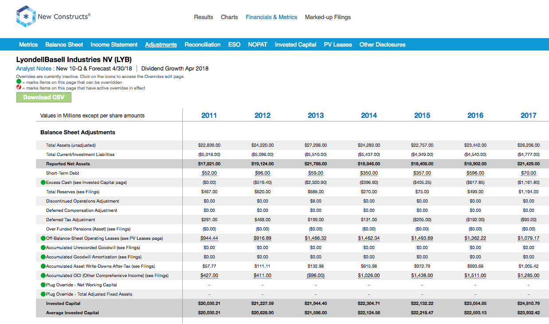Click the green legend dot for overridable items

(19, 82)
